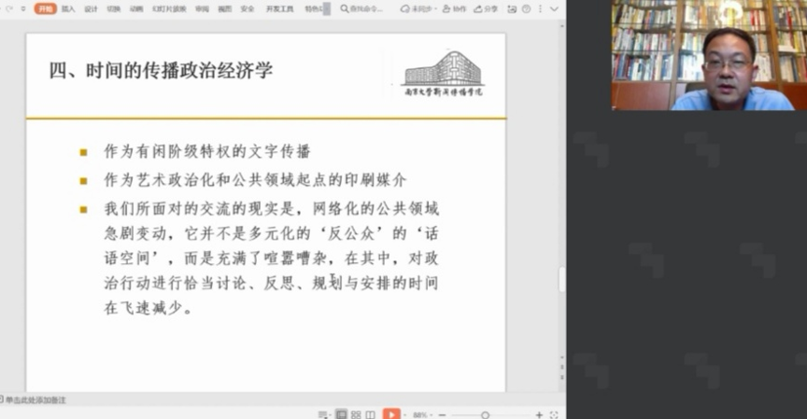Image resolution: width=807 pixels, height=419 pixels.
Task: Click the zoom out minus icon
Action: point(442,414)
